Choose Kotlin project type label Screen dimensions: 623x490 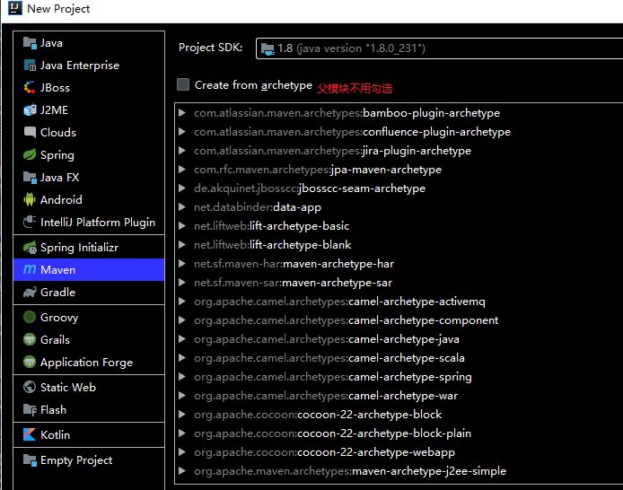click(56, 434)
